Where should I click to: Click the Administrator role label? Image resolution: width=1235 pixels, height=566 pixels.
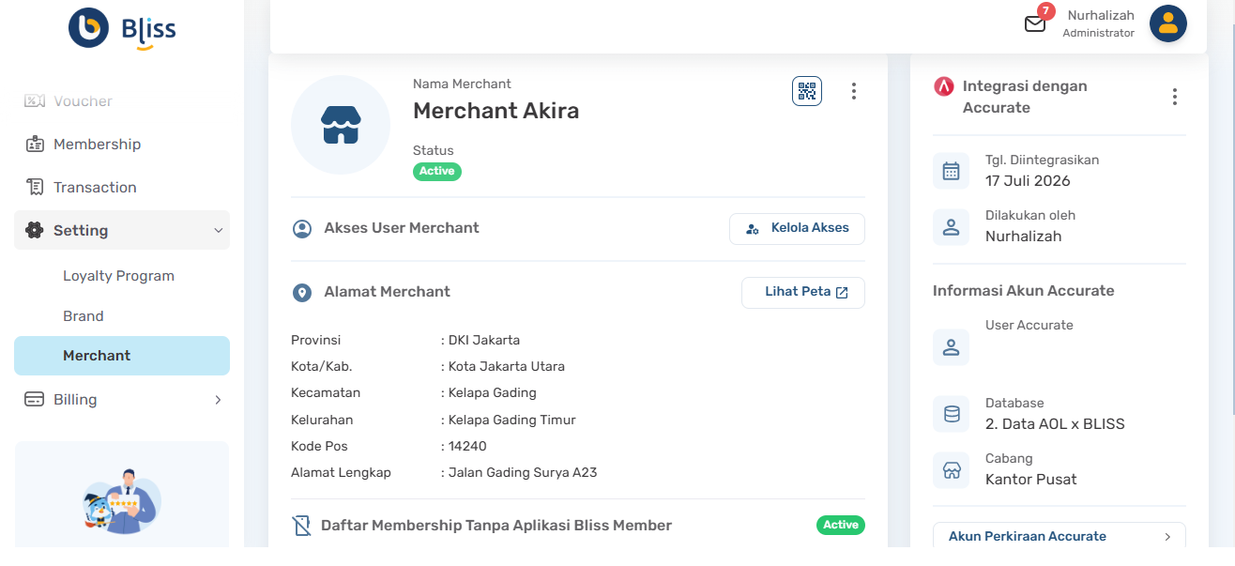click(1098, 33)
